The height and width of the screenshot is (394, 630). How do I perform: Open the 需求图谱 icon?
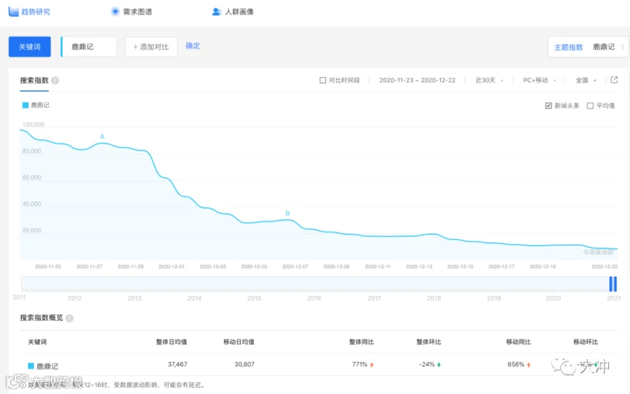(x=115, y=12)
